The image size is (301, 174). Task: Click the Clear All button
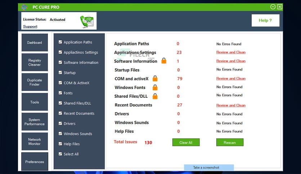pos(186,142)
